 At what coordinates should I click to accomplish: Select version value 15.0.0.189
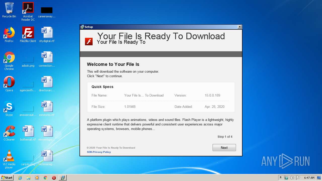(212, 95)
